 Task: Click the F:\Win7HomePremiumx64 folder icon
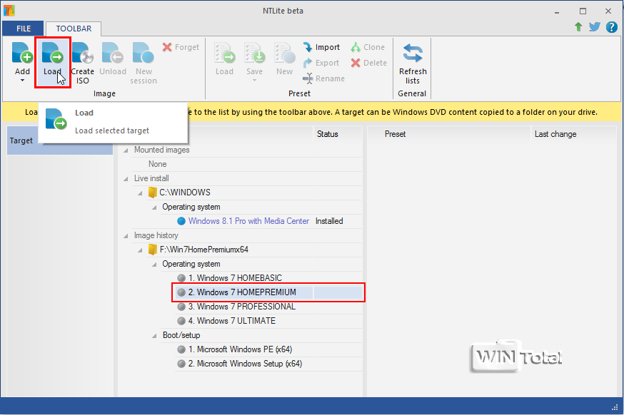(152, 250)
